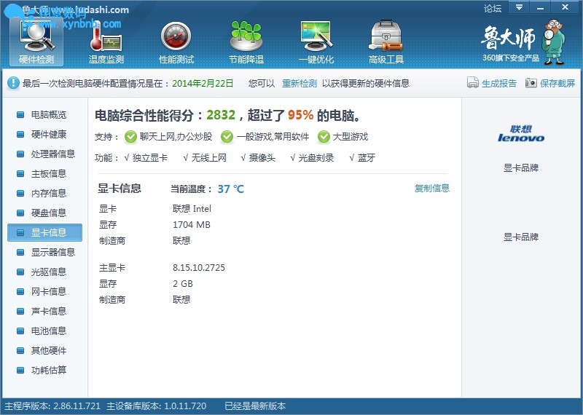Select 内存信息 in sidebar
This screenshot has width=583, height=415.
(x=44, y=193)
